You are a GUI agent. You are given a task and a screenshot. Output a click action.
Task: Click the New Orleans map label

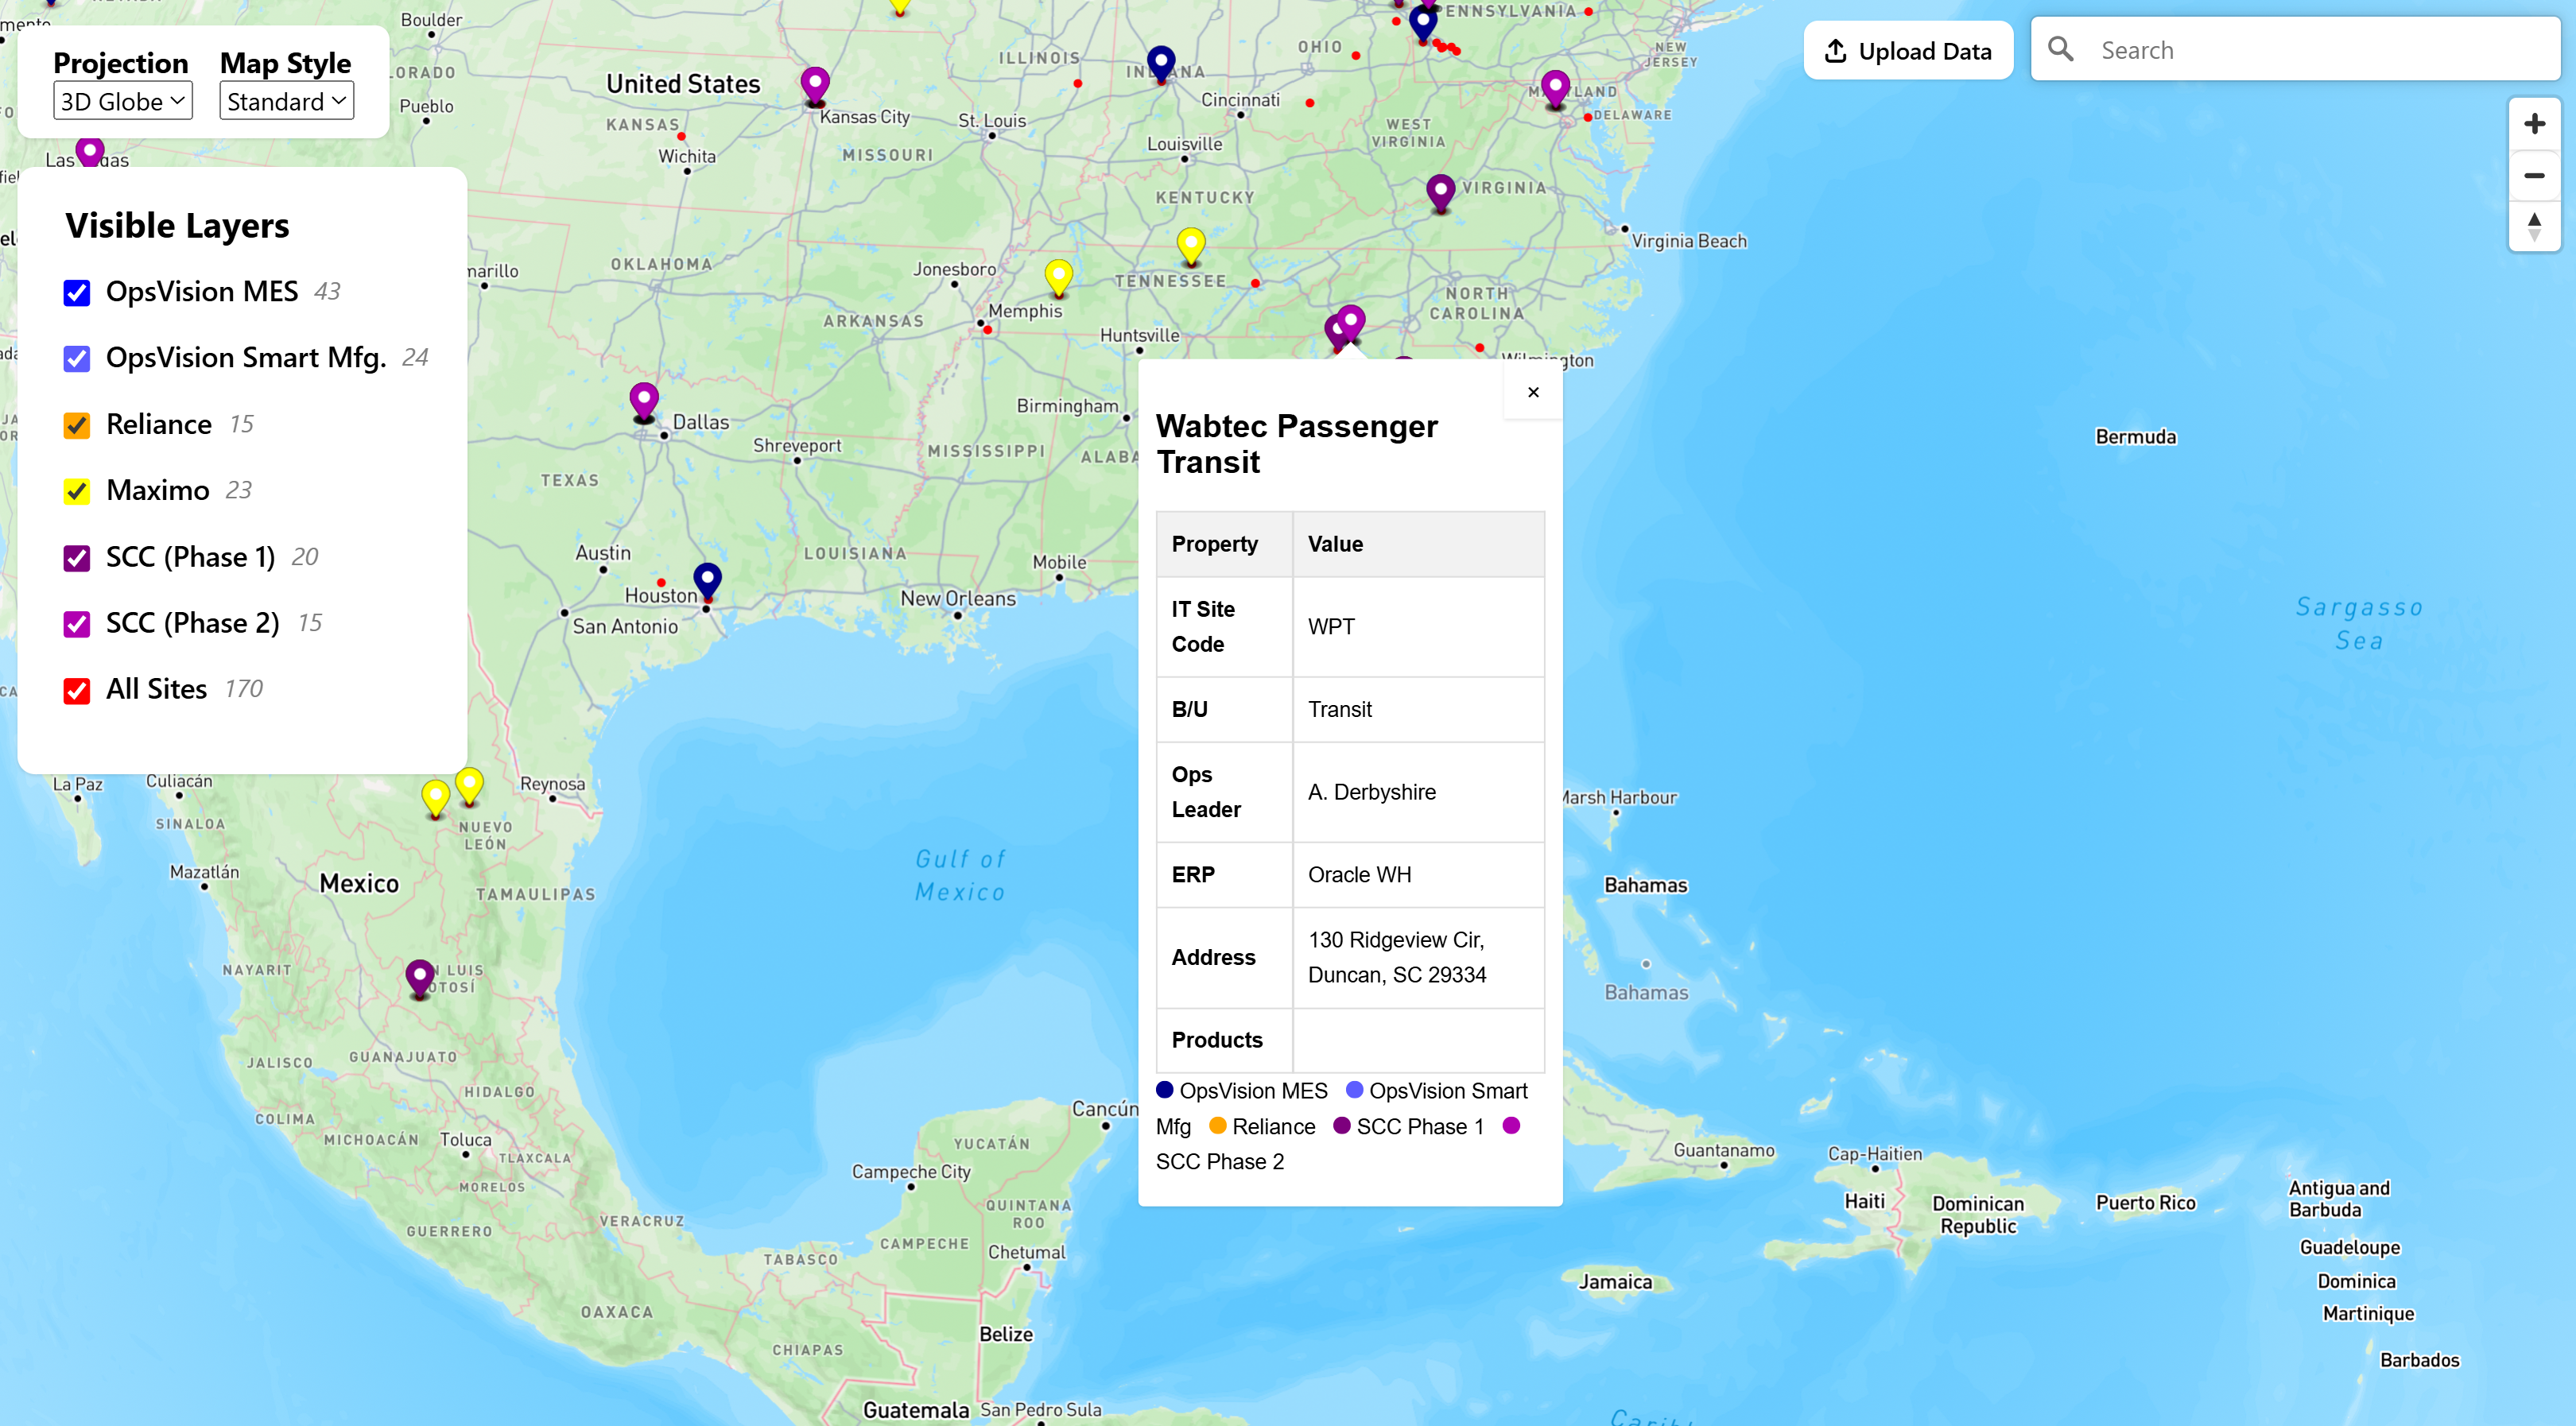point(957,598)
